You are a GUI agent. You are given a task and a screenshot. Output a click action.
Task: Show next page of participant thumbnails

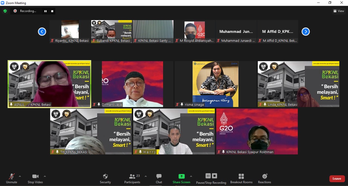tap(306, 32)
